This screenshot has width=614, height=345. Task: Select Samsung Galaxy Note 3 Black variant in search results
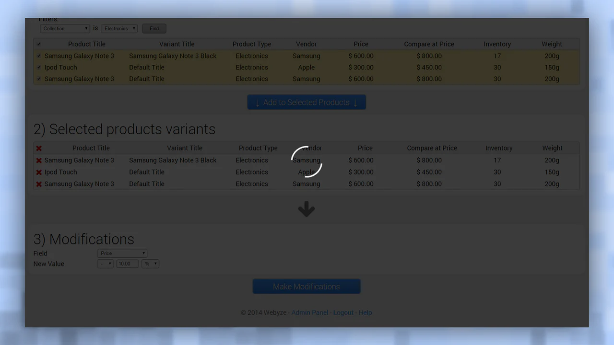(173, 56)
